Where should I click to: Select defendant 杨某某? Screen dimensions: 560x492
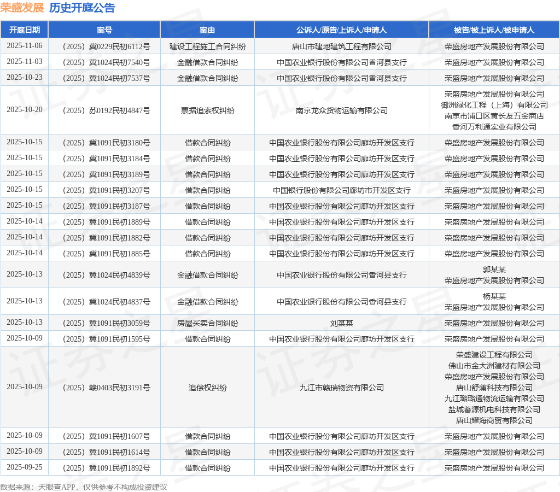pos(494,296)
